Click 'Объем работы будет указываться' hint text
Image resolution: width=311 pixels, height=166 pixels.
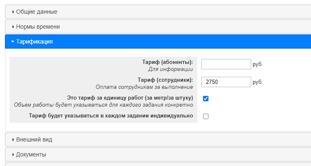pyautogui.click(x=103, y=105)
